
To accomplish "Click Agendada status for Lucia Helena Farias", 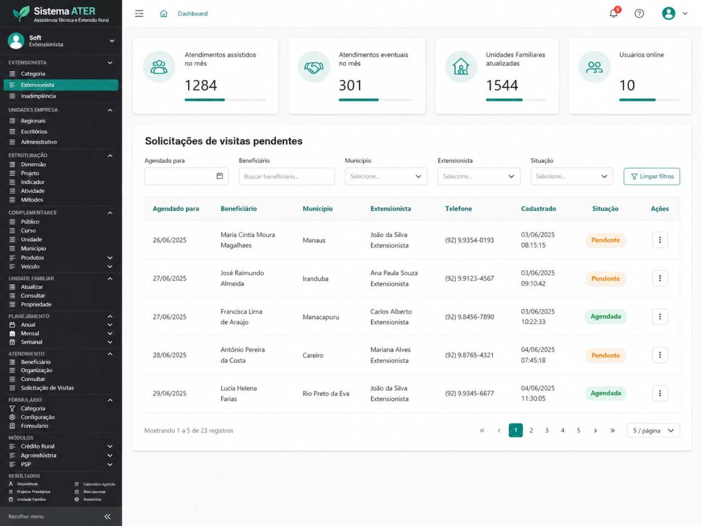I will coord(605,393).
